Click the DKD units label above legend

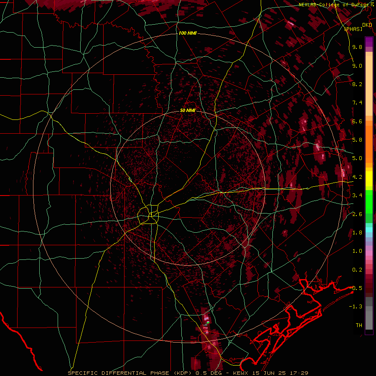[x=367, y=25]
